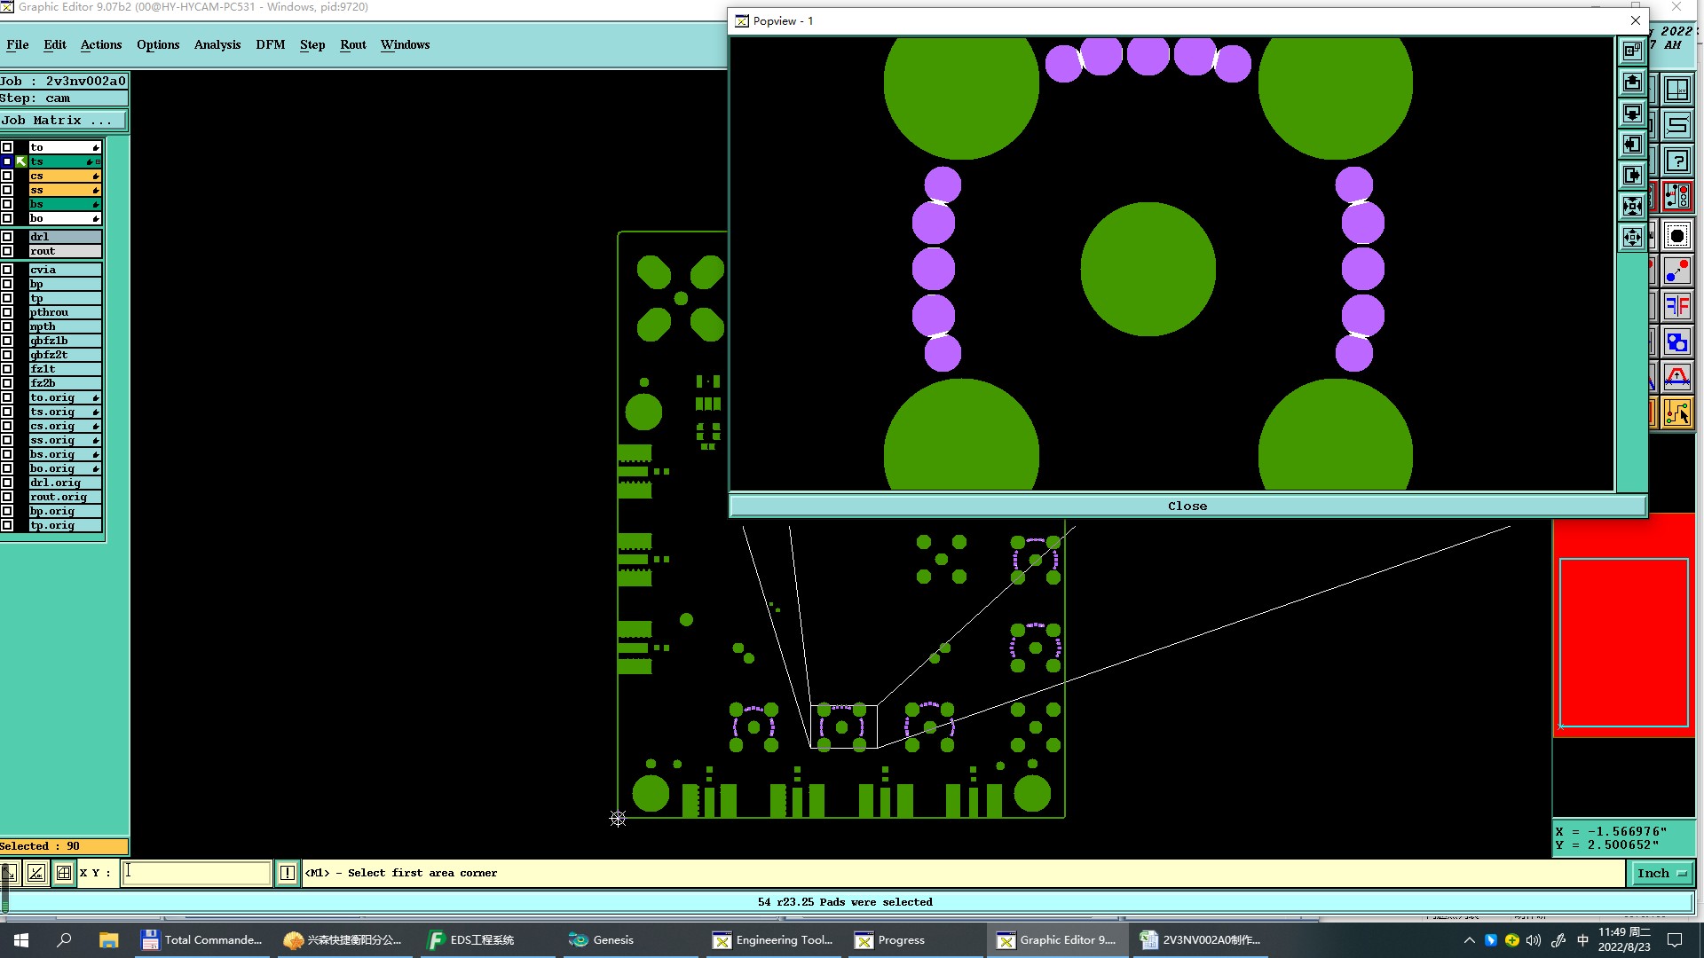Screen dimensions: 1704x958
Task: Toggle the checkbox for layer 'to'
Action: (x=7, y=147)
